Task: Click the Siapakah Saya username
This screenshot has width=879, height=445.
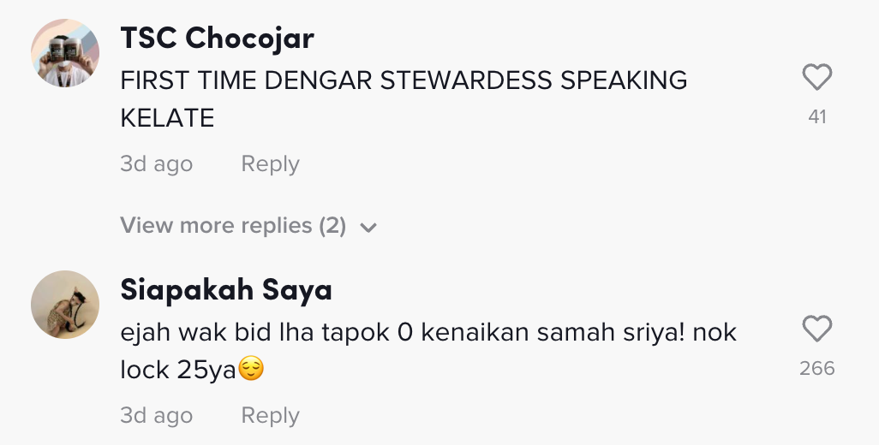Action: click(225, 290)
